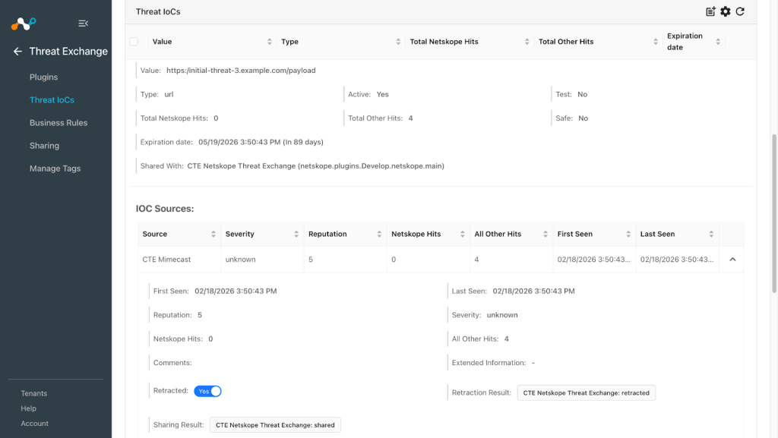Click the Threat IoCs panel title
The width and height of the screenshot is (778, 438).
point(158,11)
